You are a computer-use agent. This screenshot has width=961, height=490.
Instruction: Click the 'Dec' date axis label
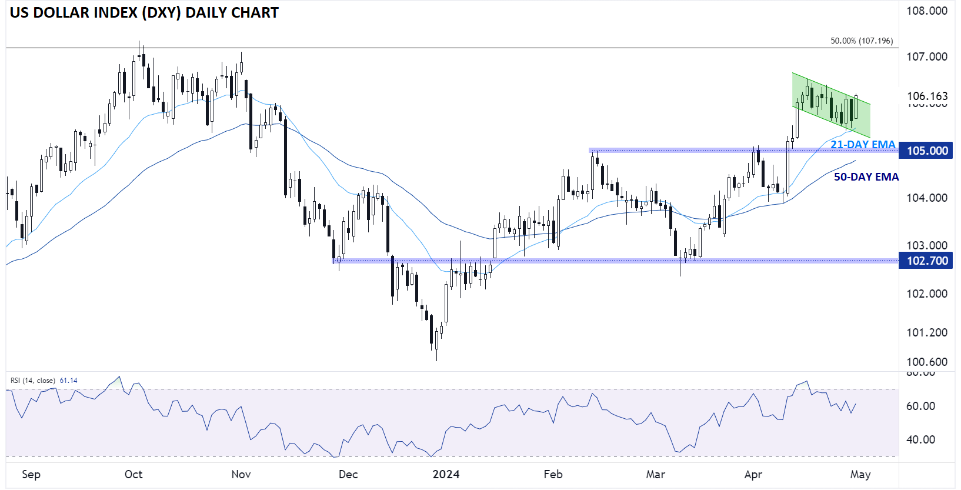tap(348, 474)
